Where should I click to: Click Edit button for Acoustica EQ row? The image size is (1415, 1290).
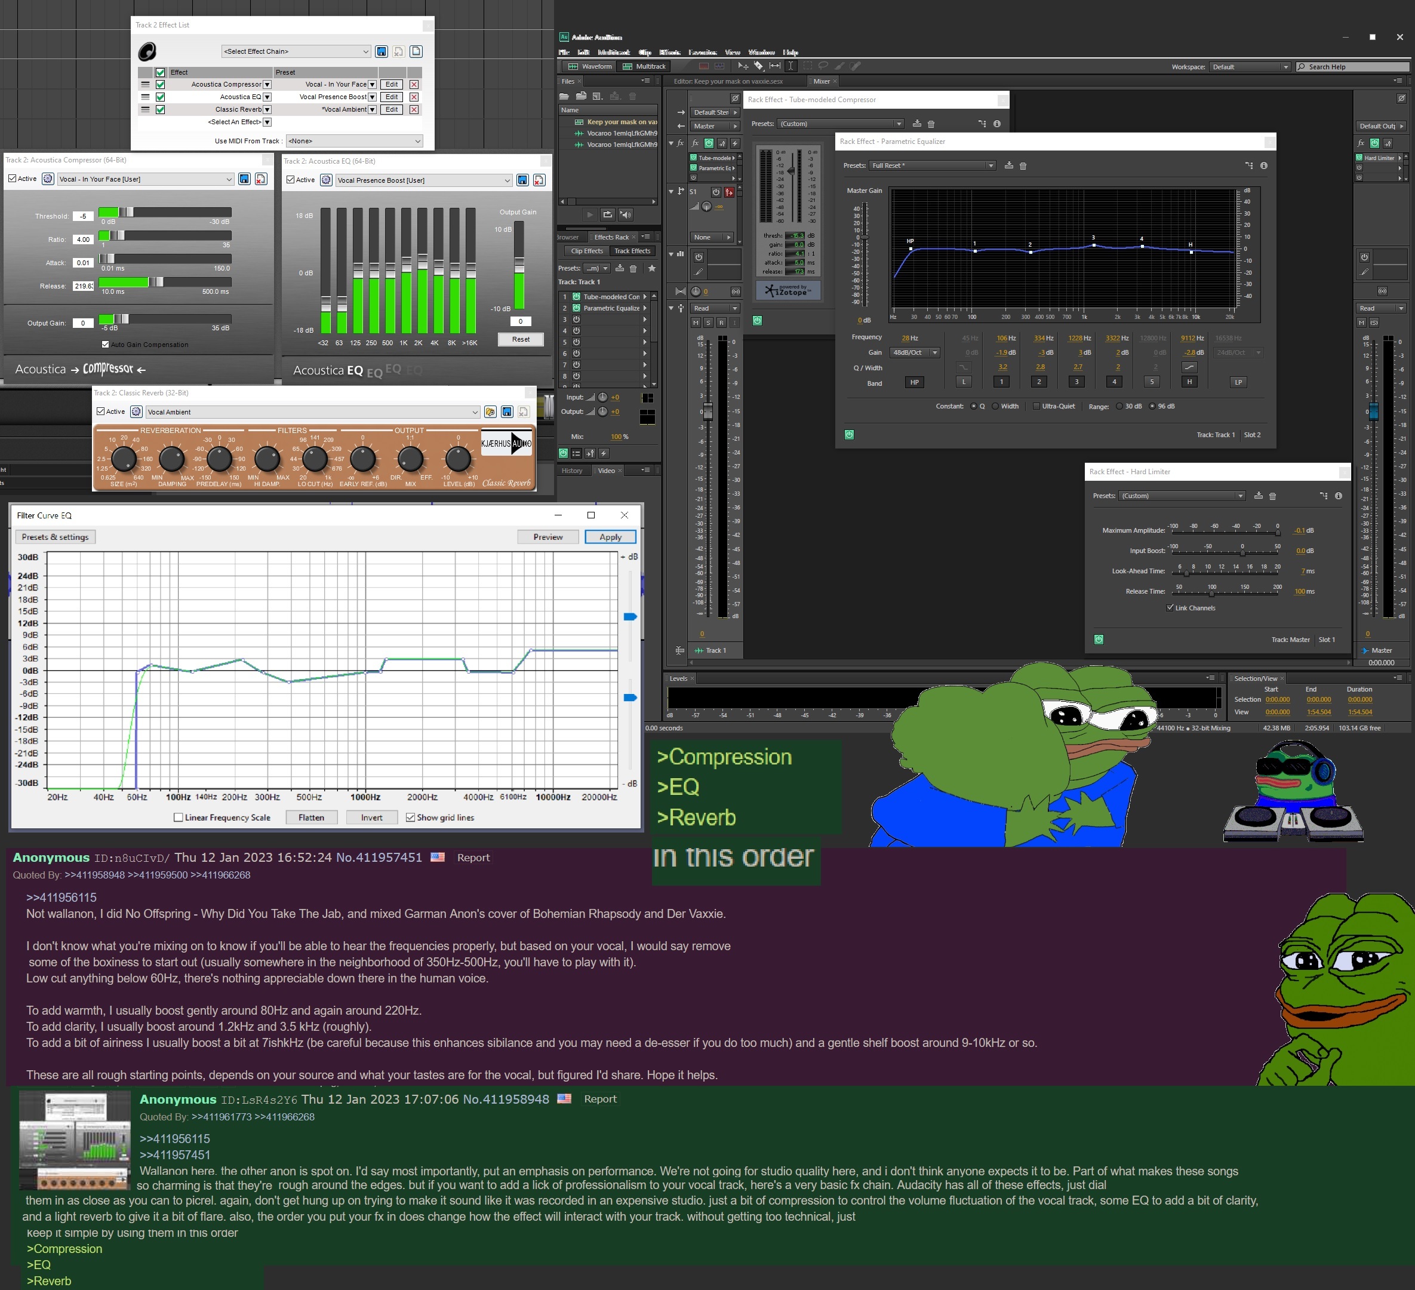(x=392, y=97)
